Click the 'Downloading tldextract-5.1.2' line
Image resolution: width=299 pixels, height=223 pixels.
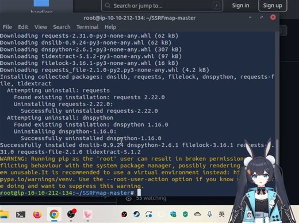pos(91,56)
